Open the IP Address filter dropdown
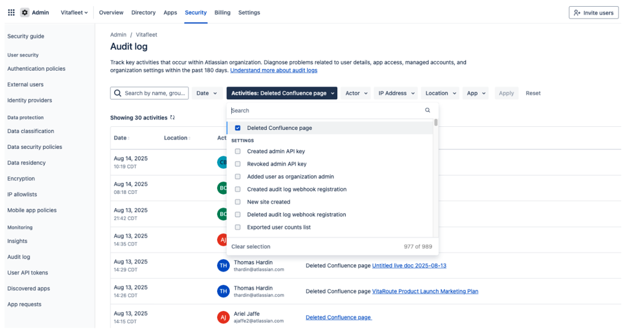This screenshot has width=627, height=330. 396,94
